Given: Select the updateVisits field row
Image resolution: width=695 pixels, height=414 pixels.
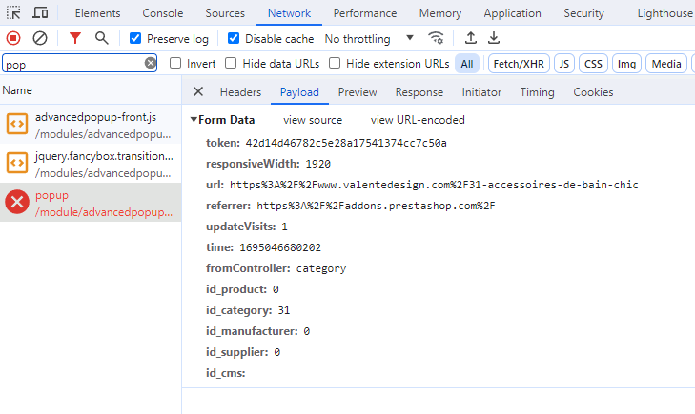Looking at the screenshot, I should (x=246, y=227).
